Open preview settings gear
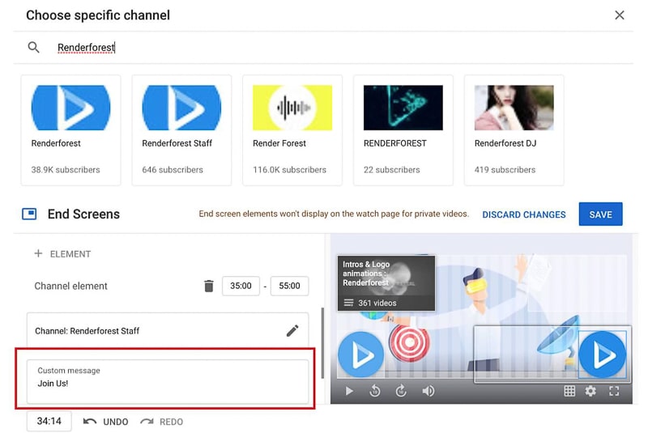This screenshot has height=433, width=648. click(x=590, y=391)
